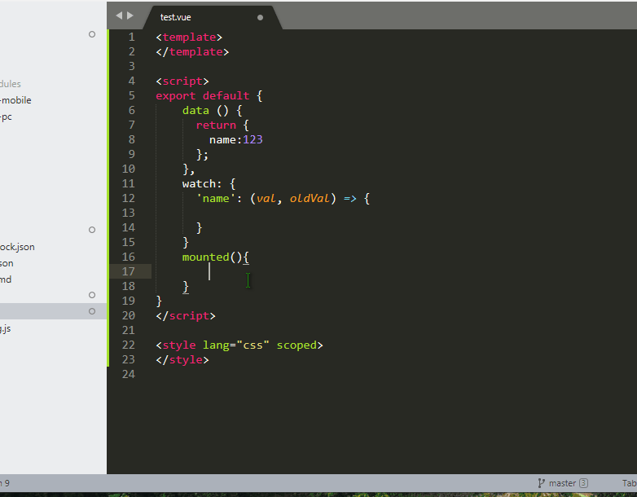Open the Tab size setting in the status bar
637x497 pixels.
tap(630, 483)
